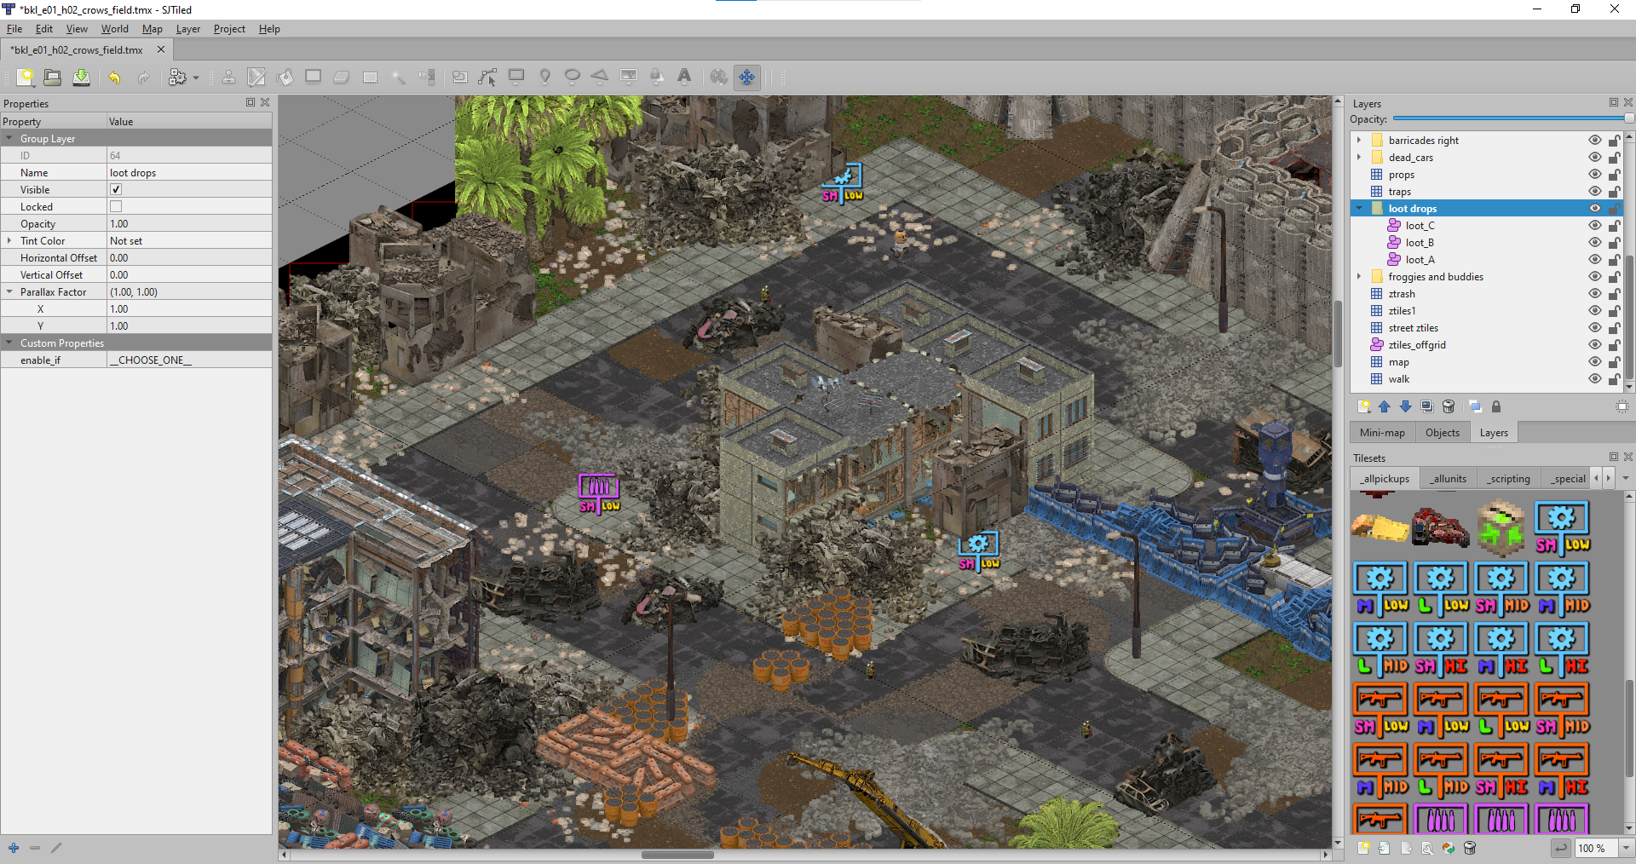Open the World menu
Image resolution: width=1636 pixels, height=864 pixels.
tap(115, 29)
